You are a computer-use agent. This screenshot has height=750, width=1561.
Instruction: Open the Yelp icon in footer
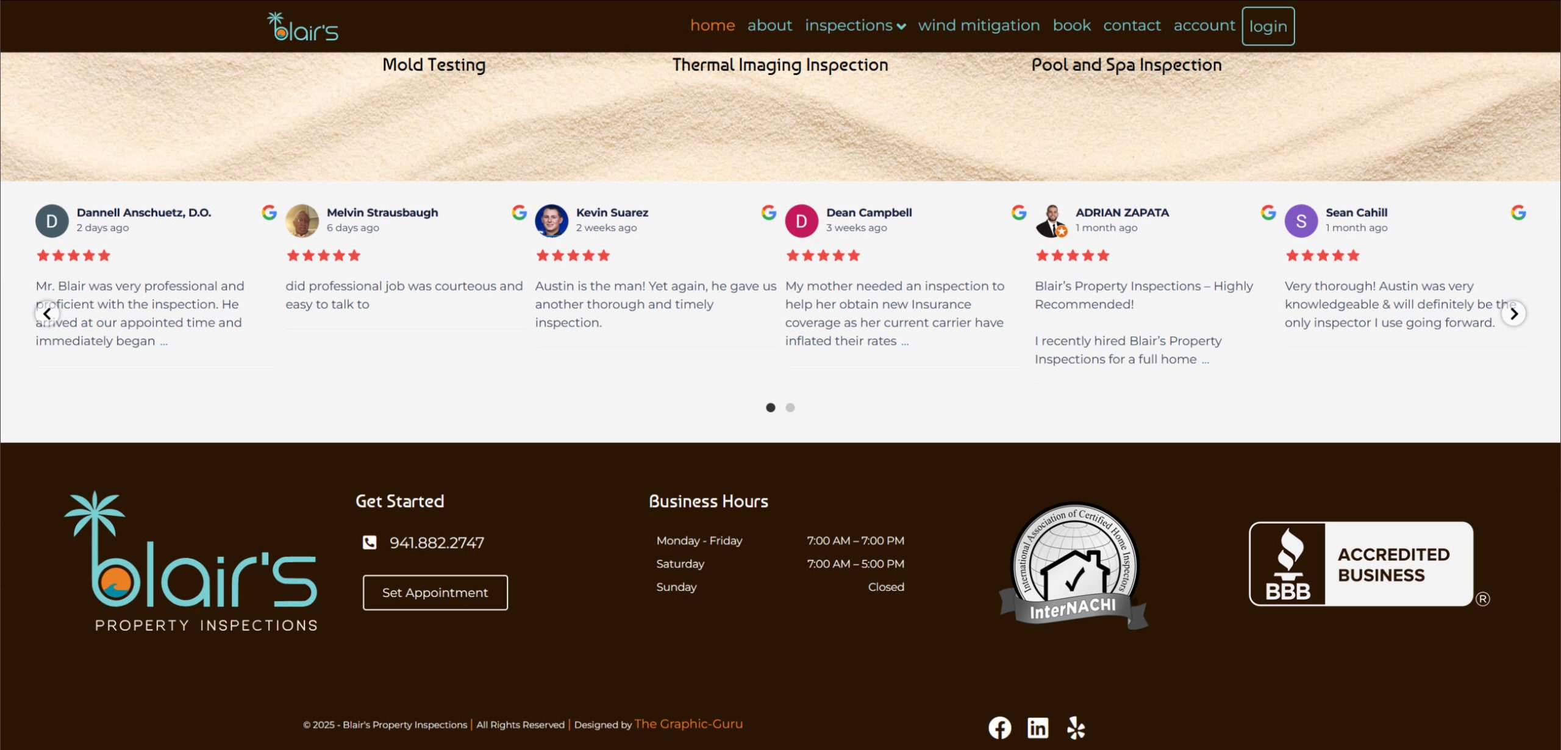[x=1076, y=727]
